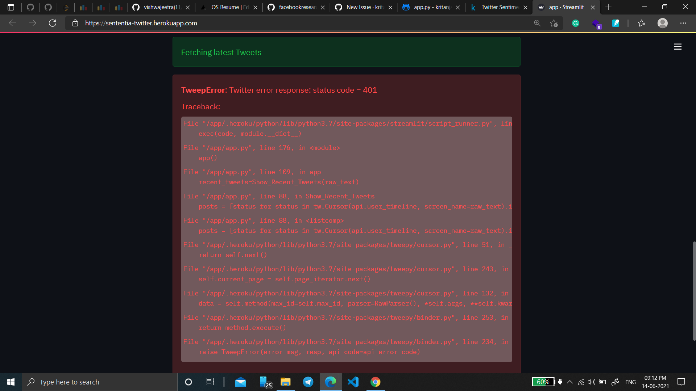Open the browser Favorites list
This screenshot has height=391, width=696.
tap(642, 23)
